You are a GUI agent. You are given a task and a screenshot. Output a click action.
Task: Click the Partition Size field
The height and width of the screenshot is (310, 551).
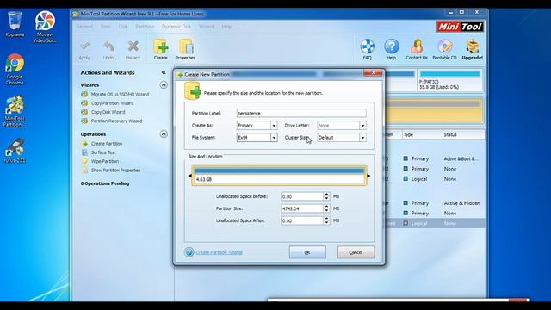[x=302, y=208]
